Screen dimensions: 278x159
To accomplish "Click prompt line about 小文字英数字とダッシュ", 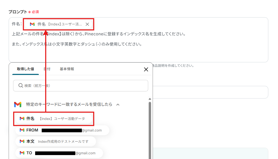I will [77, 44].
